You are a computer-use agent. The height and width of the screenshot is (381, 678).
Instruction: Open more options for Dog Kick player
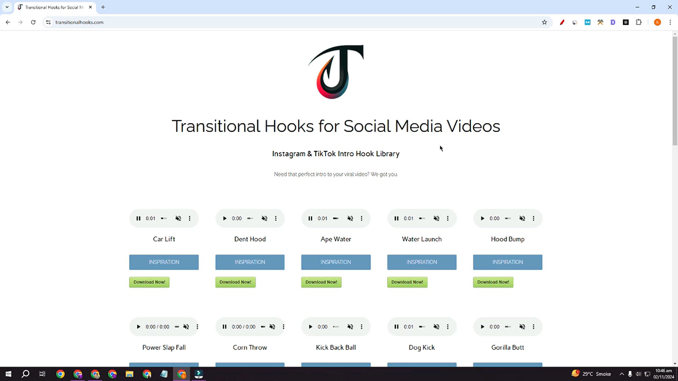pos(448,327)
